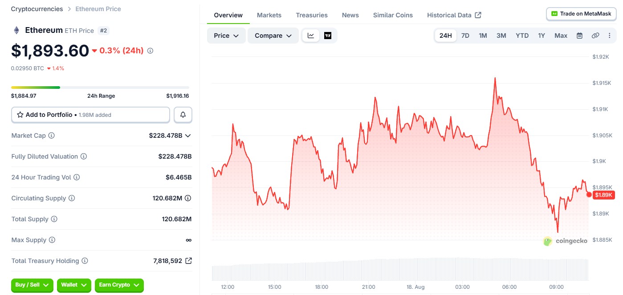Click the Fully Diluted Valuation info icon
This screenshot has height=295, width=623.
click(84, 156)
